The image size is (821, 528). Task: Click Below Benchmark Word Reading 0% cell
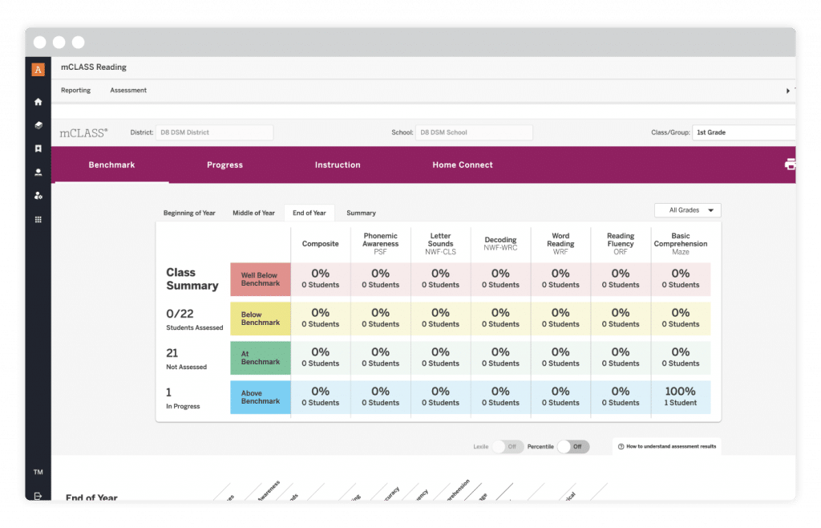coord(560,318)
